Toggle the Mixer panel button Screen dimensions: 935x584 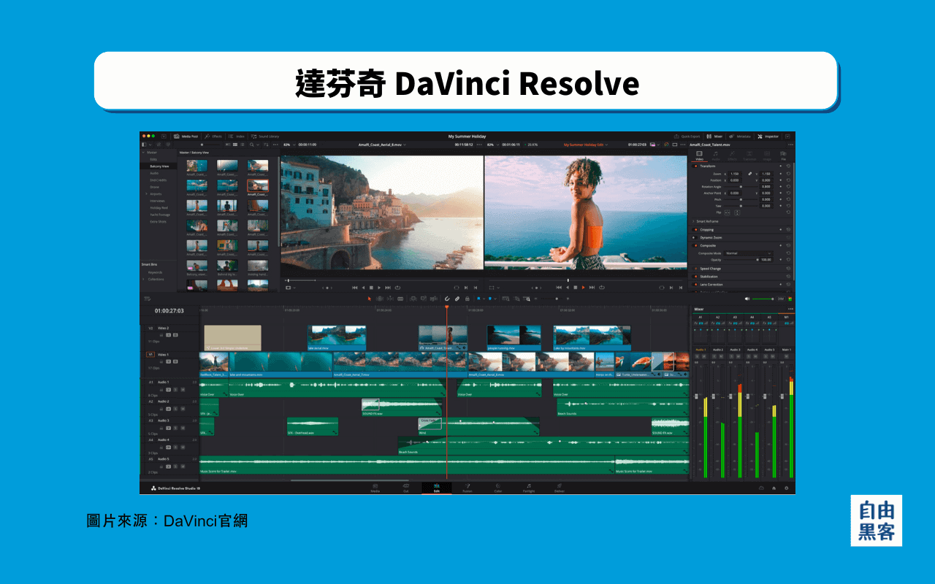tap(714, 137)
